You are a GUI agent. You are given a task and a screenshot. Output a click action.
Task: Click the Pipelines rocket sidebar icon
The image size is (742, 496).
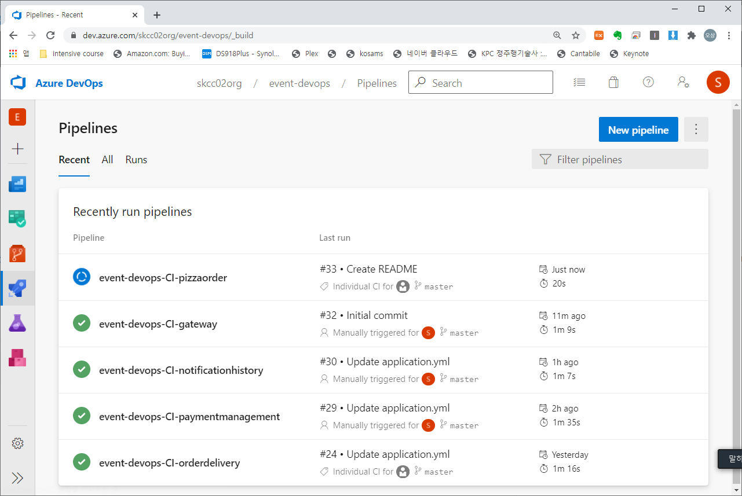pos(17,288)
